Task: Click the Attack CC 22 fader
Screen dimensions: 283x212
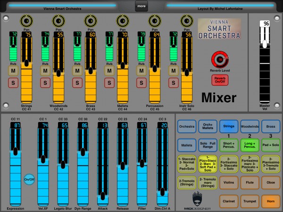Action: pyautogui.click(x=103, y=164)
